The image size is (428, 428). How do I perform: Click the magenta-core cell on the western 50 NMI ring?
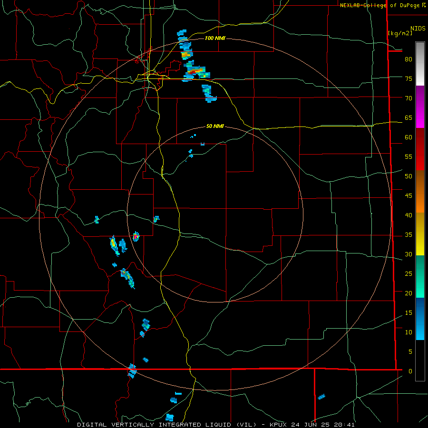(x=136, y=236)
